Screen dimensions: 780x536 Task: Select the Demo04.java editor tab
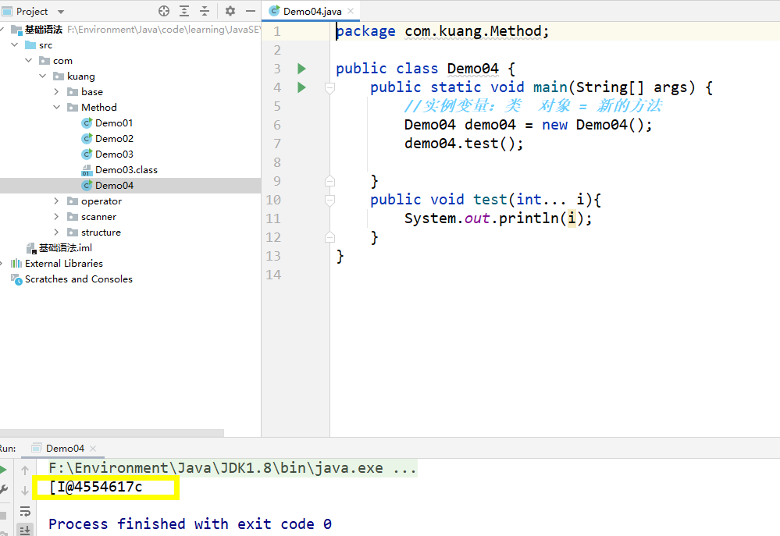pos(312,11)
